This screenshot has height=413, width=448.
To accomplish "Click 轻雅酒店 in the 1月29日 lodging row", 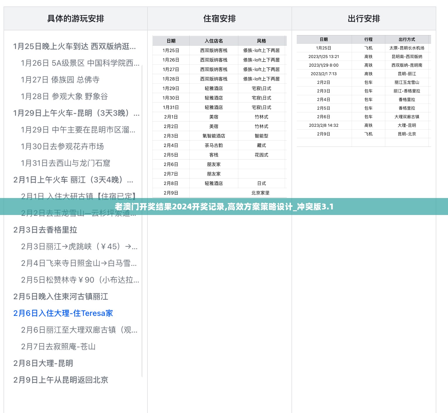I will (214, 88).
